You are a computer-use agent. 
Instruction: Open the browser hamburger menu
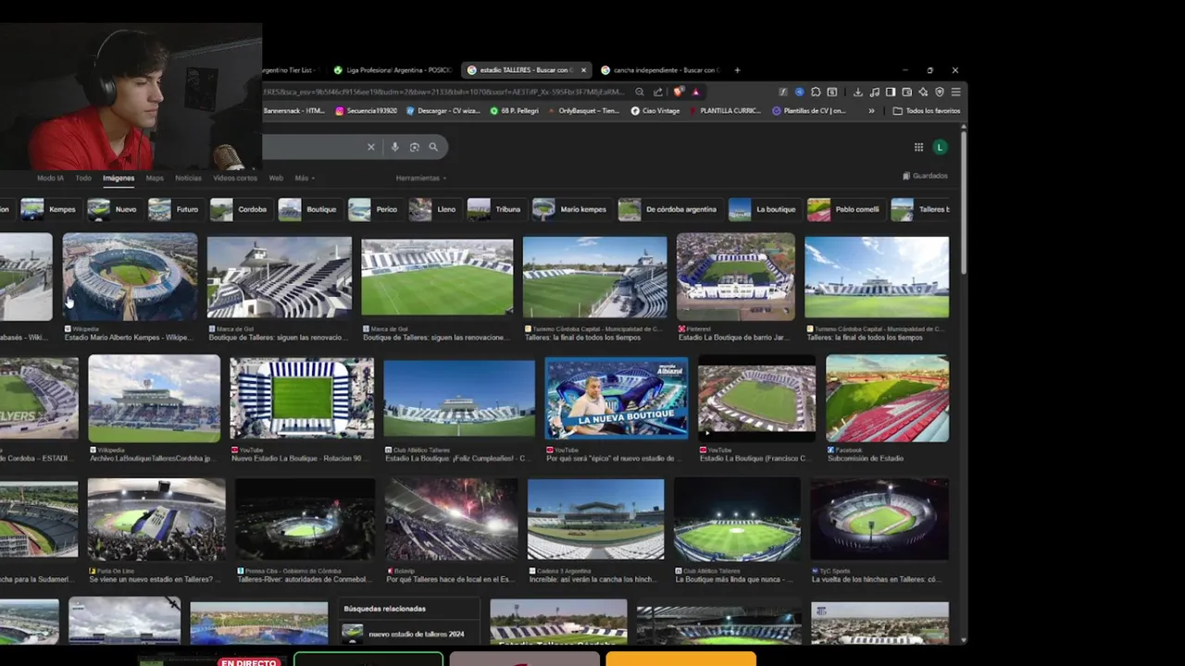click(x=956, y=92)
